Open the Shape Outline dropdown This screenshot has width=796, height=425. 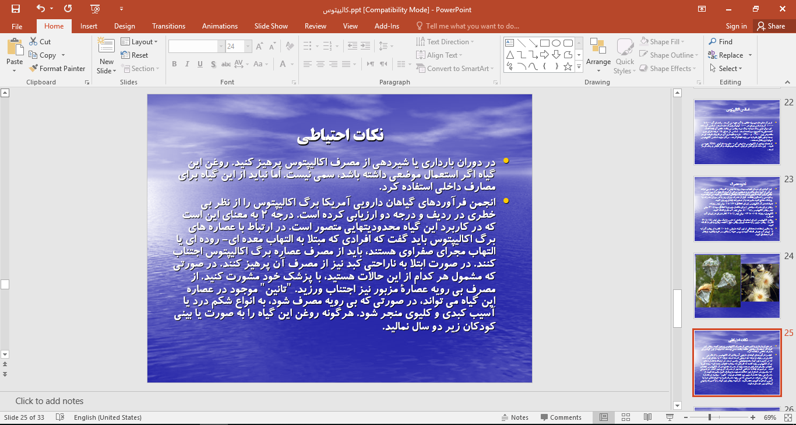click(669, 55)
